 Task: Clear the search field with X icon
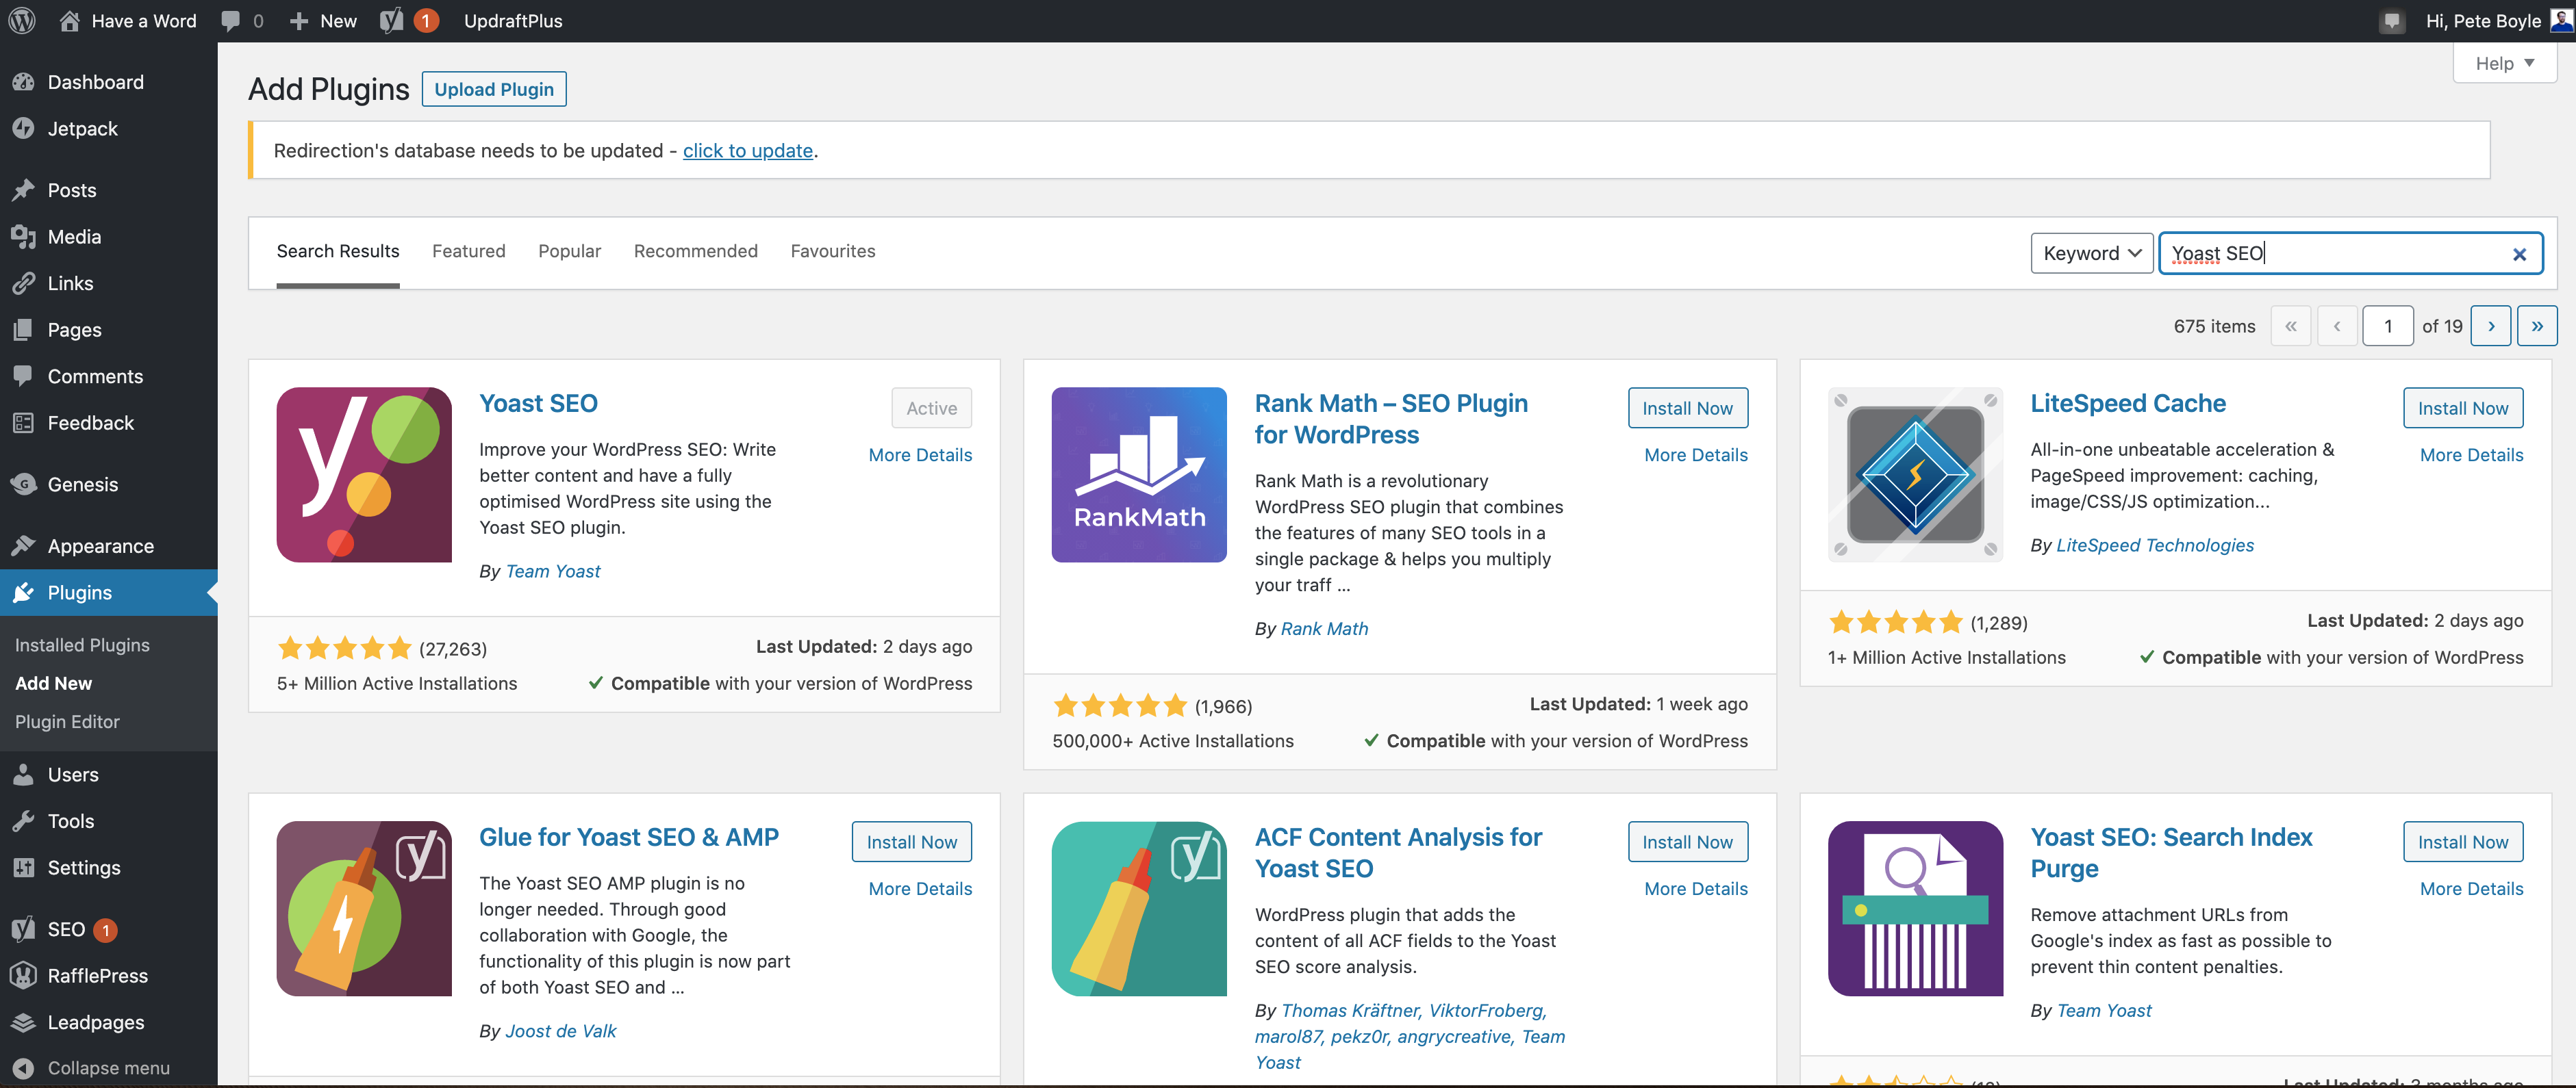coord(2519,254)
